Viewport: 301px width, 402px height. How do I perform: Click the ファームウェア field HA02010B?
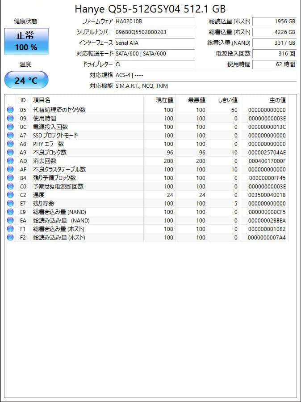click(x=155, y=21)
